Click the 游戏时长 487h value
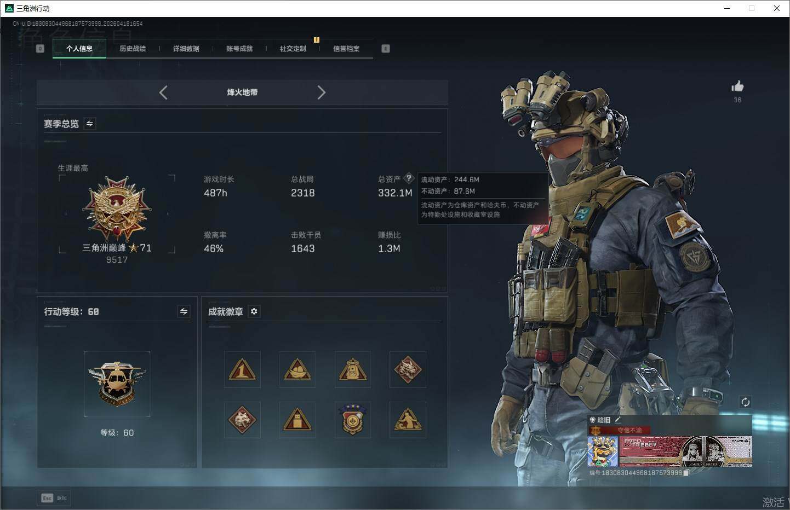 point(215,193)
